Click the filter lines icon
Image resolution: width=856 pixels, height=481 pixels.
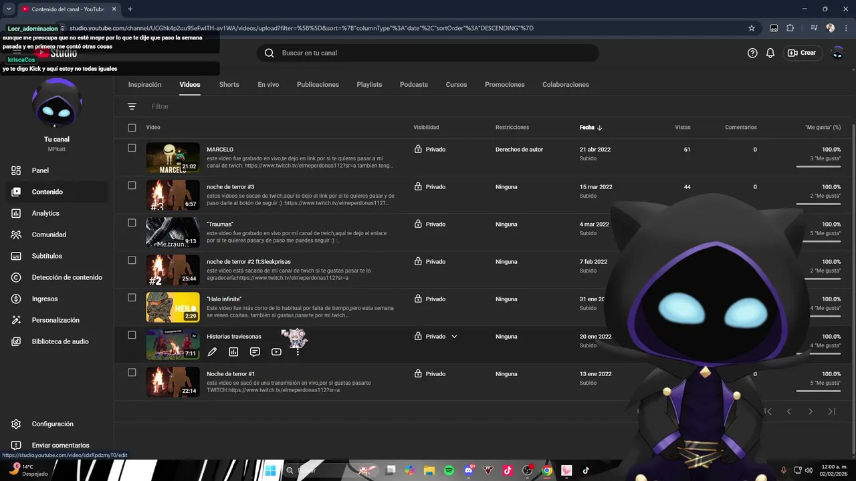click(132, 106)
